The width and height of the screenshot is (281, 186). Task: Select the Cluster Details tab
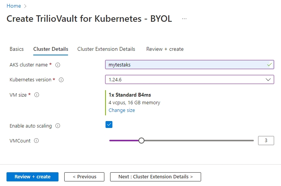[x=51, y=49]
